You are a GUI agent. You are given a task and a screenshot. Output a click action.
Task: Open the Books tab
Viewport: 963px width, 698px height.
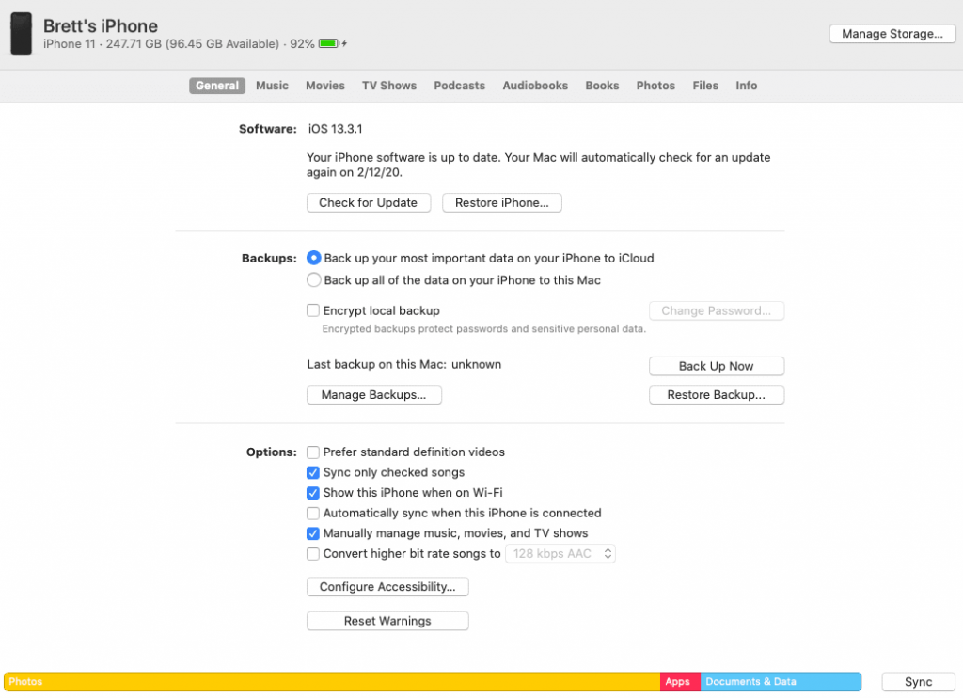(602, 86)
